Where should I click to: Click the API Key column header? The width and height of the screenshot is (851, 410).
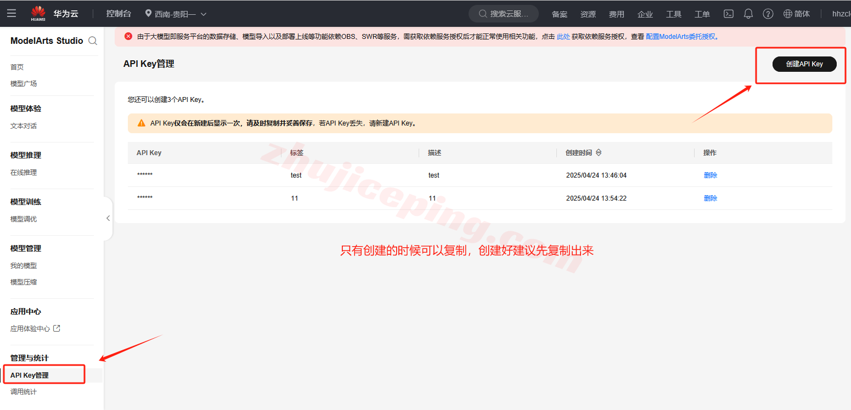pos(149,153)
